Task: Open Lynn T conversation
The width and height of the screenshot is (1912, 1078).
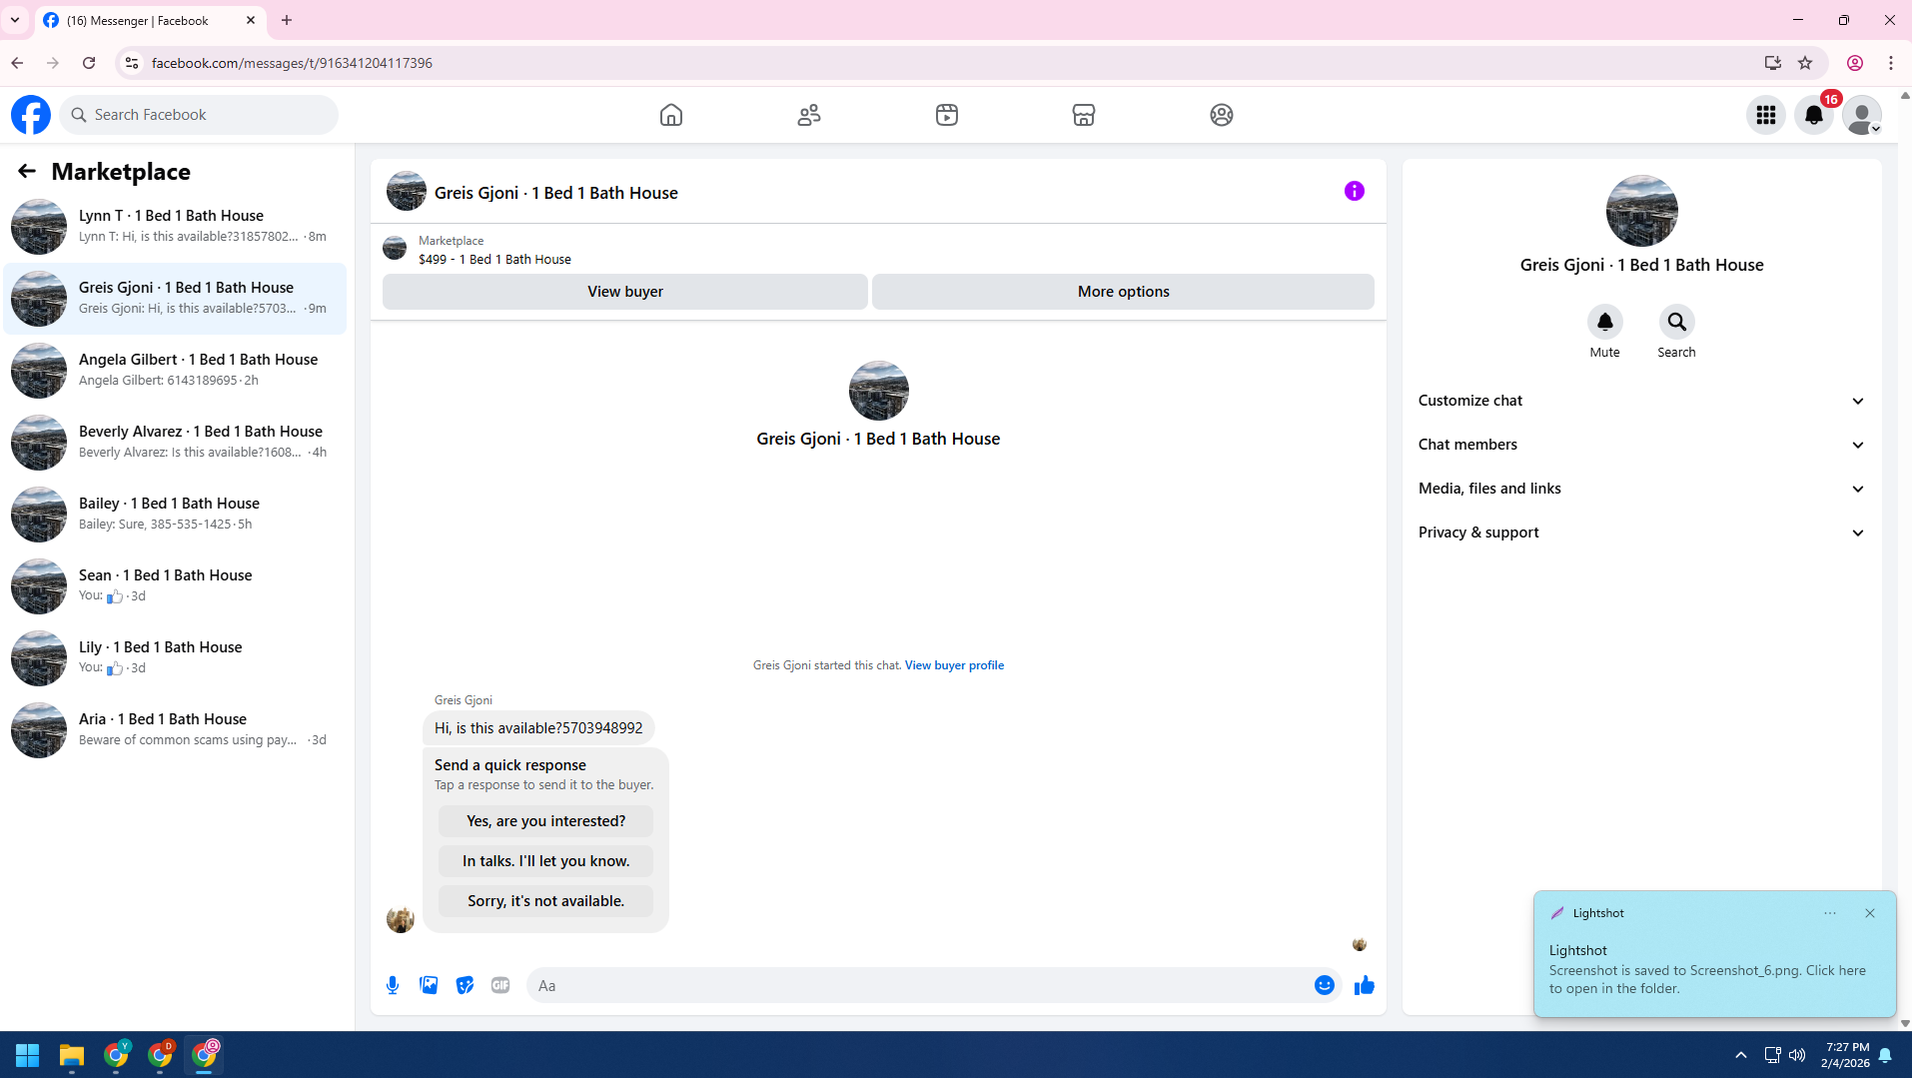Action: [175, 226]
